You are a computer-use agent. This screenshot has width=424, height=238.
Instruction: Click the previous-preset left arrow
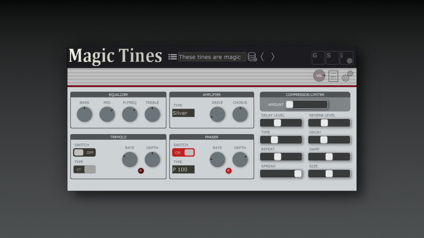pyautogui.click(x=262, y=57)
